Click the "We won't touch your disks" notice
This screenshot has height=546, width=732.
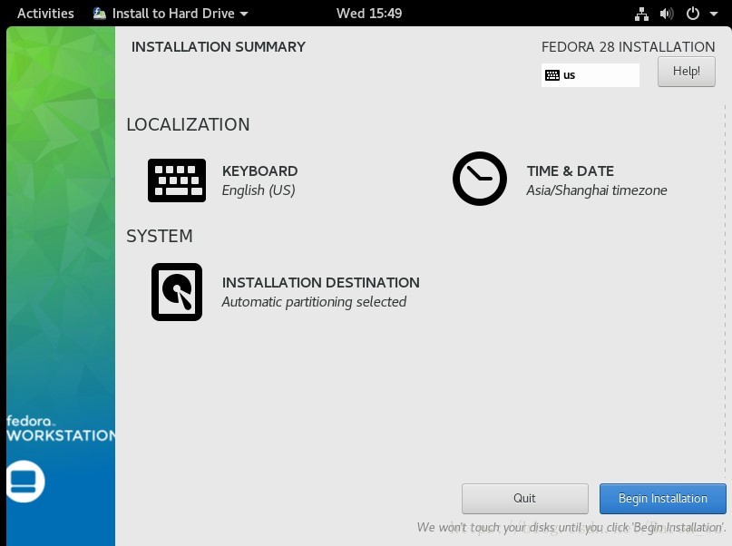[571, 527]
